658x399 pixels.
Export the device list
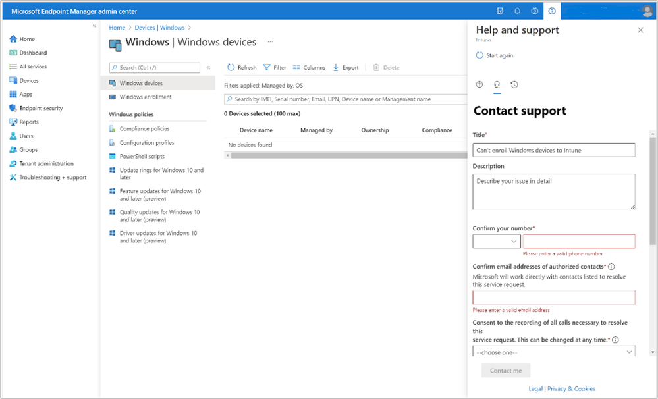346,68
